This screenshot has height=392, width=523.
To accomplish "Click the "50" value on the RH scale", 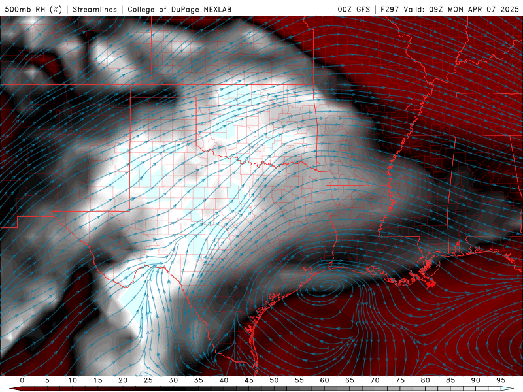I will pyautogui.click(x=274, y=380).
